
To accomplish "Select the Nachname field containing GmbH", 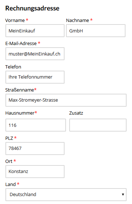I will 96,31.
